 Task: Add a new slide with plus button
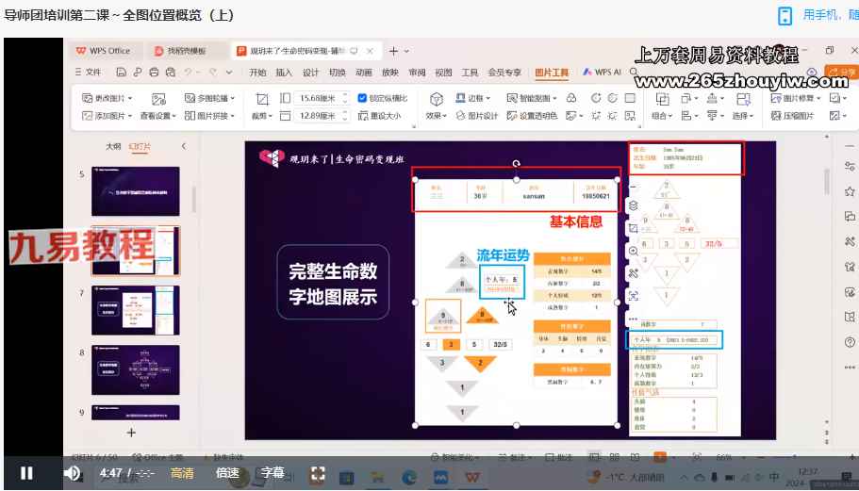131,433
